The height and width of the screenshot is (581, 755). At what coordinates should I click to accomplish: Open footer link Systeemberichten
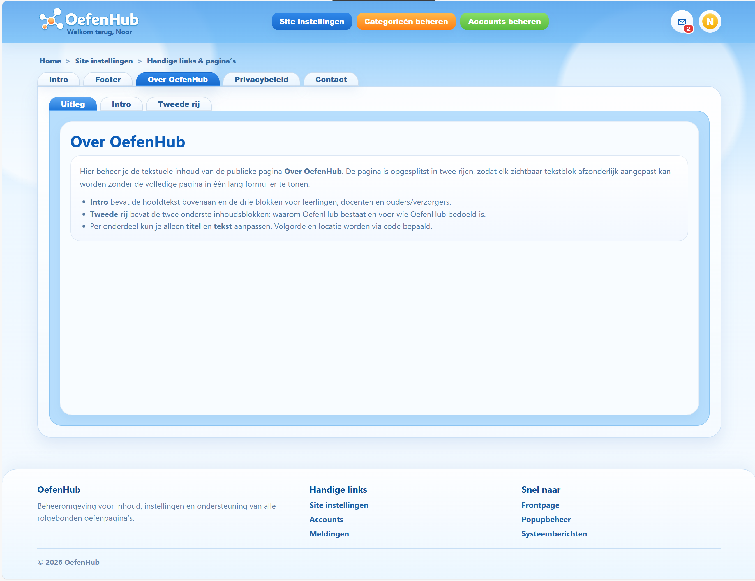(554, 533)
